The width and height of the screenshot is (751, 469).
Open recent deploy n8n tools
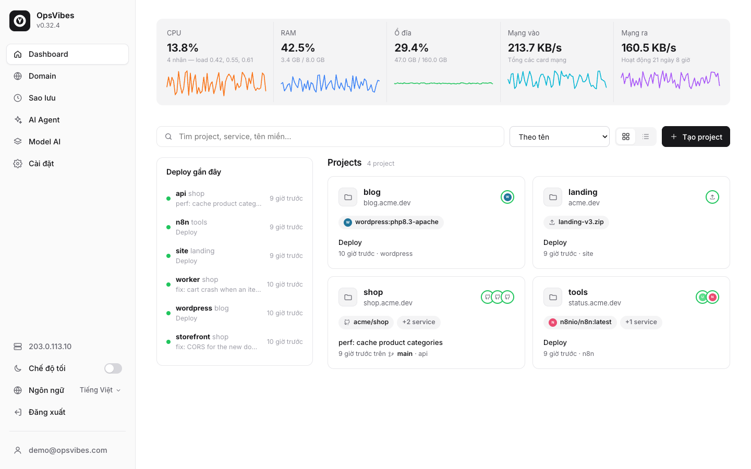[235, 227]
